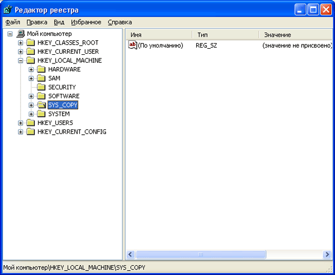Viewport: 335px width, 275px height.
Task: Click the open SYS_COPY folder icon
Action: click(x=41, y=105)
